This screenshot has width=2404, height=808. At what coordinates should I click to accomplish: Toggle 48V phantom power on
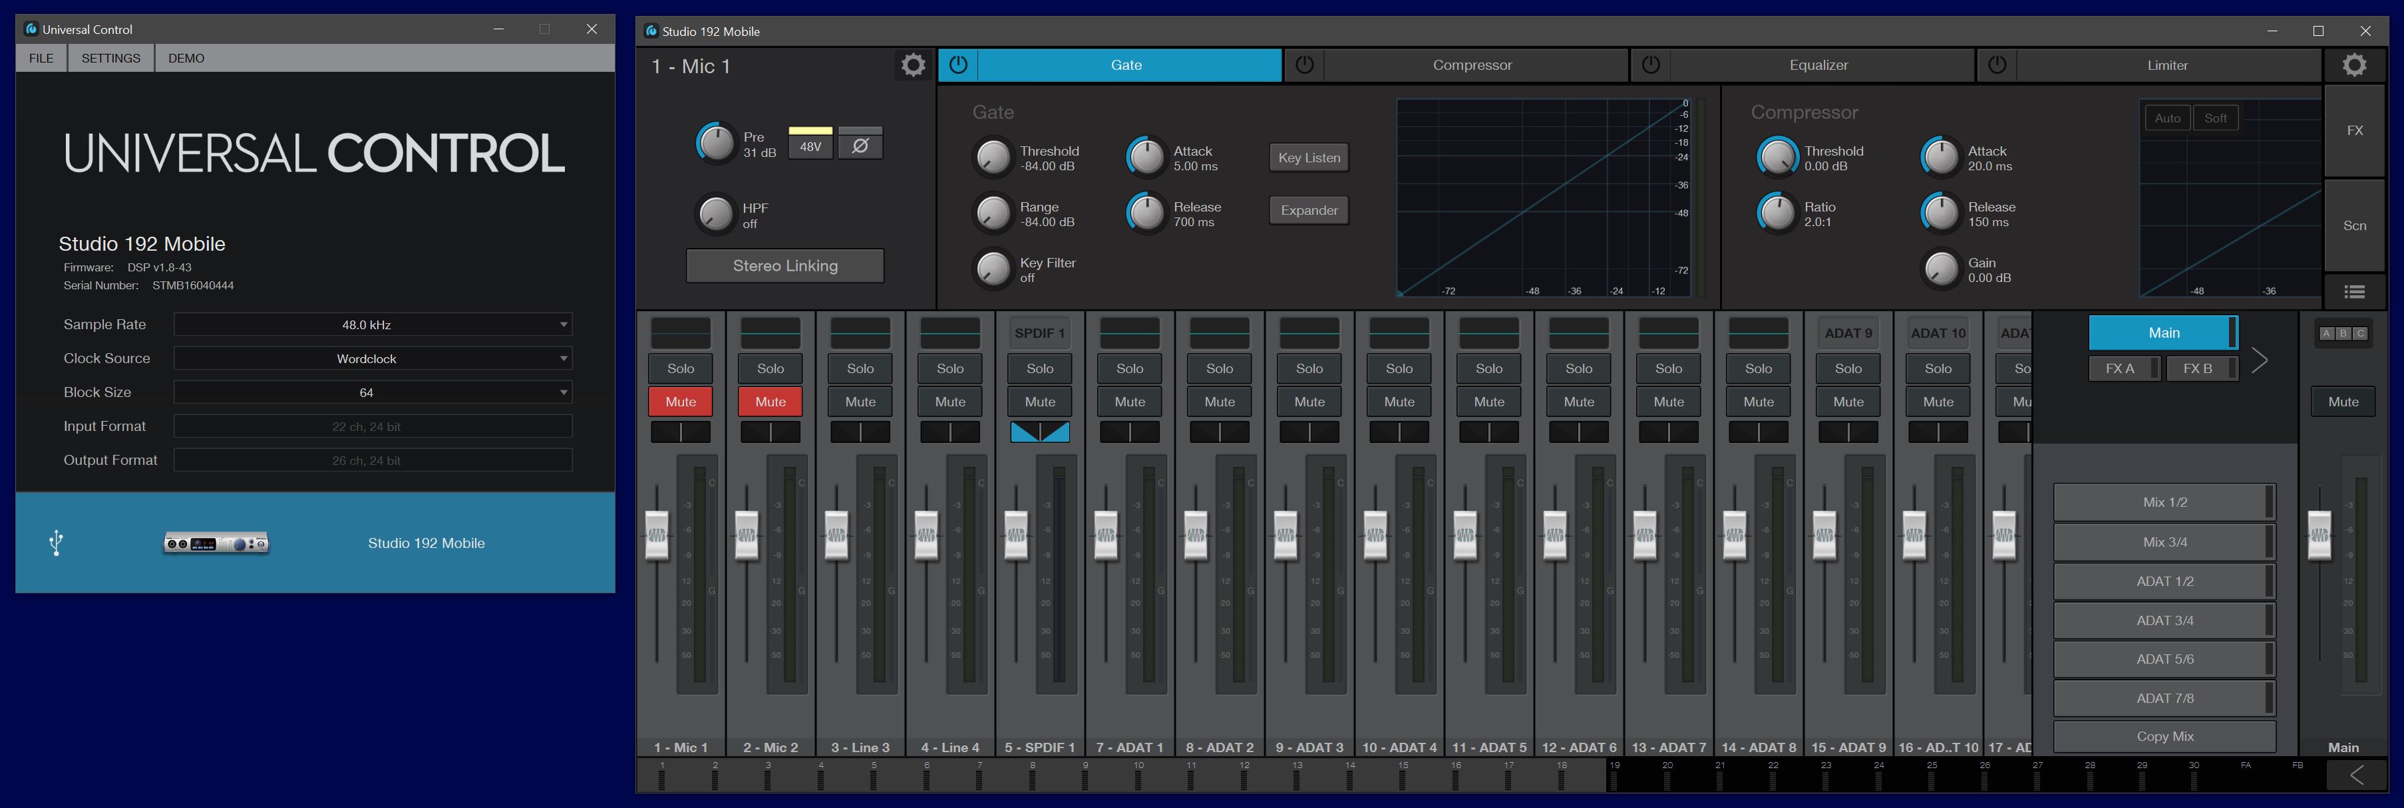[810, 146]
